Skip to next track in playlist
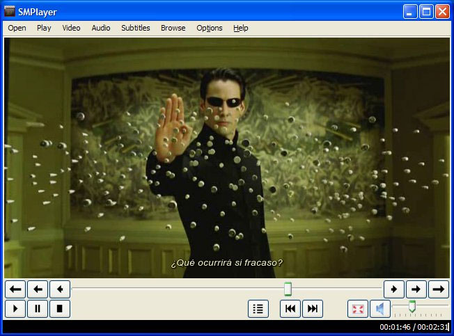 pos(313,309)
